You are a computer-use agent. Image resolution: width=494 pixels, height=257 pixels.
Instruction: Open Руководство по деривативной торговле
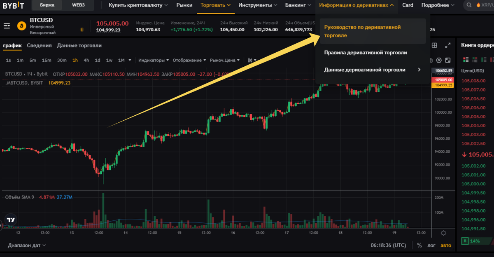click(373, 31)
